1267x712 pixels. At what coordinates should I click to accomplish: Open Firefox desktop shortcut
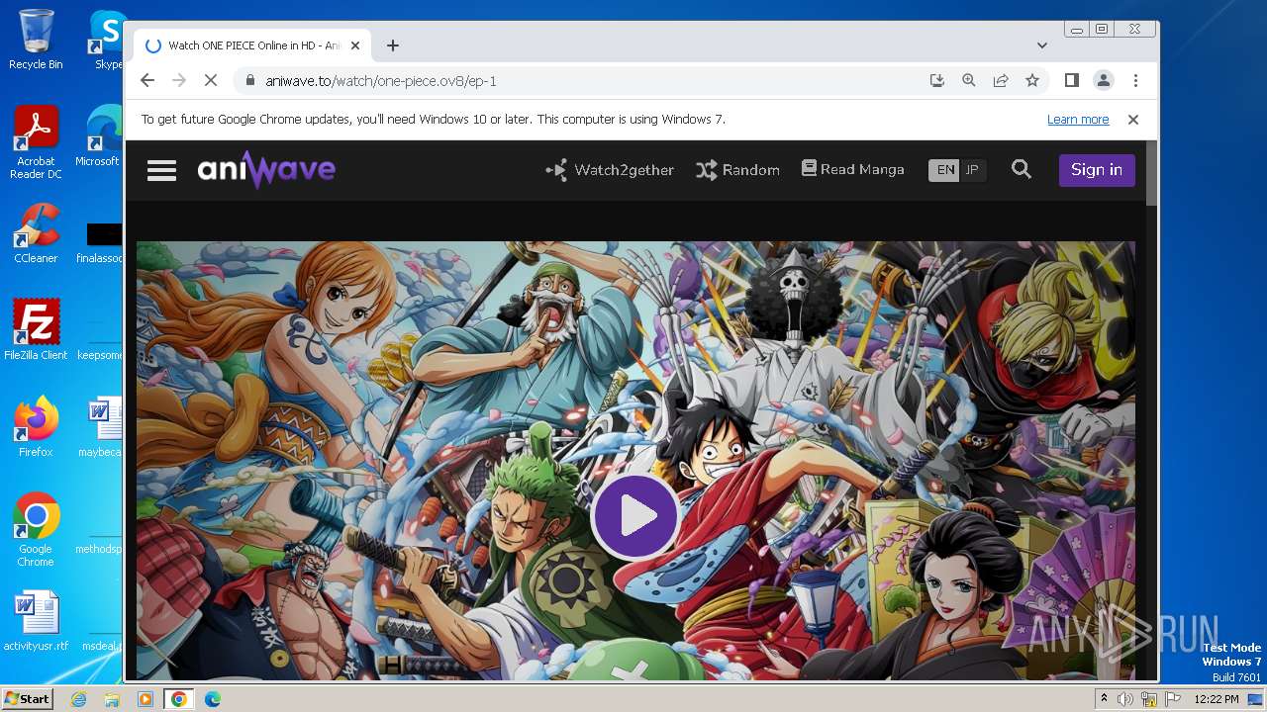pos(36,426)
